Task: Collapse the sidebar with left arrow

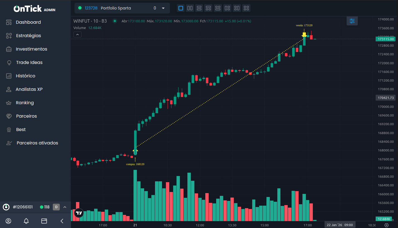Action: pos(62,221)
